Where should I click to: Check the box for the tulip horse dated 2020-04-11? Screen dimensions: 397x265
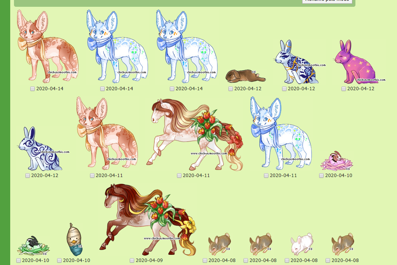click(x=179, y=176)
